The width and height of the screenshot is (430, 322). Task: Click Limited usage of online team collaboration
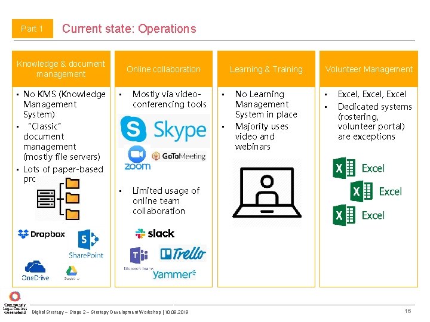(166, 201)
